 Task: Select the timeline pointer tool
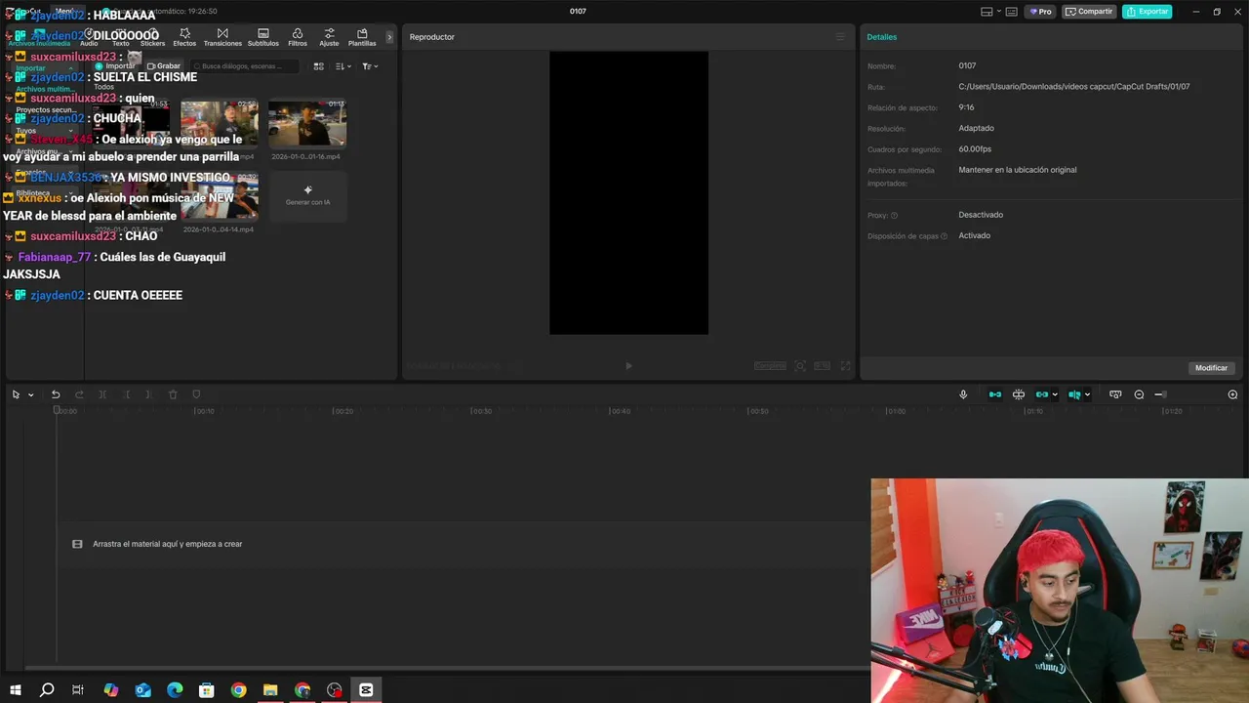[x=16, y=394]
